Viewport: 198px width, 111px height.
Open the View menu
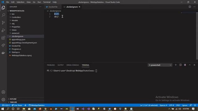click(28, 2)
